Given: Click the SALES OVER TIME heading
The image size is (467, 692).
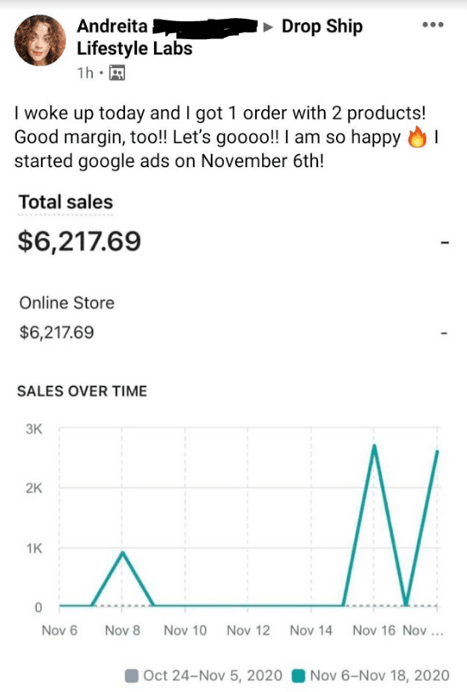Looking at the screenshot, I should (82, 391).
